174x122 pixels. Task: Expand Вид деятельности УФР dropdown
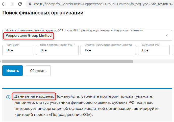pyautogui.click(x=57, y=50)
